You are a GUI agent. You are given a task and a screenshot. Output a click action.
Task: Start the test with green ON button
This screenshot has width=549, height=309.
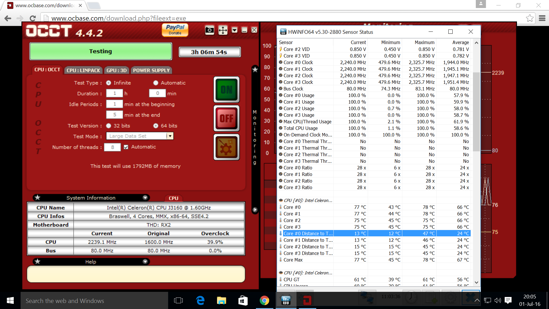226,90
